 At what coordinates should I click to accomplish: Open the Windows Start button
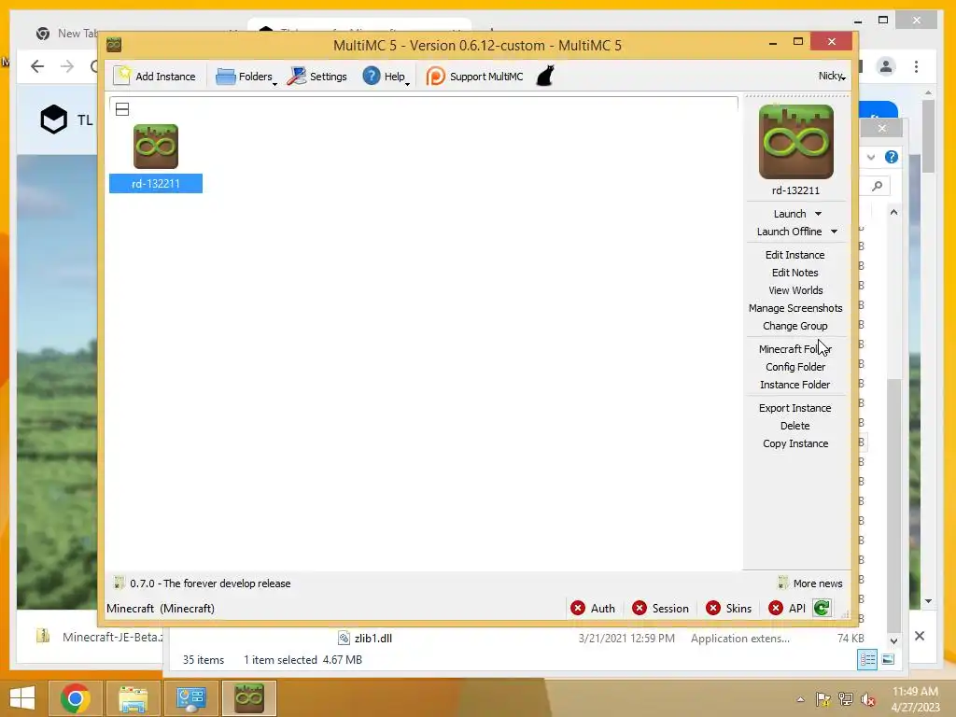pos(22,698)
